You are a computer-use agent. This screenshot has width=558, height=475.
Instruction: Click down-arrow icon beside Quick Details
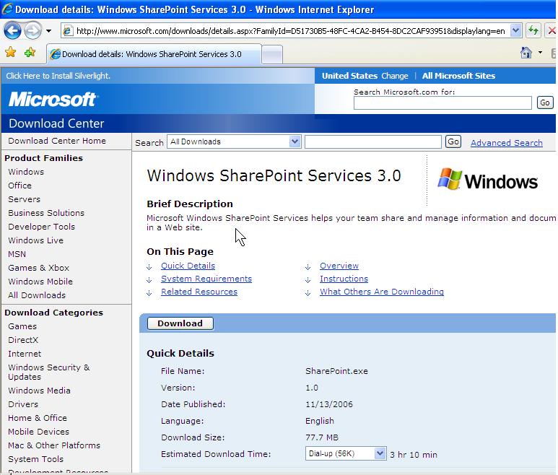(149, 267)
